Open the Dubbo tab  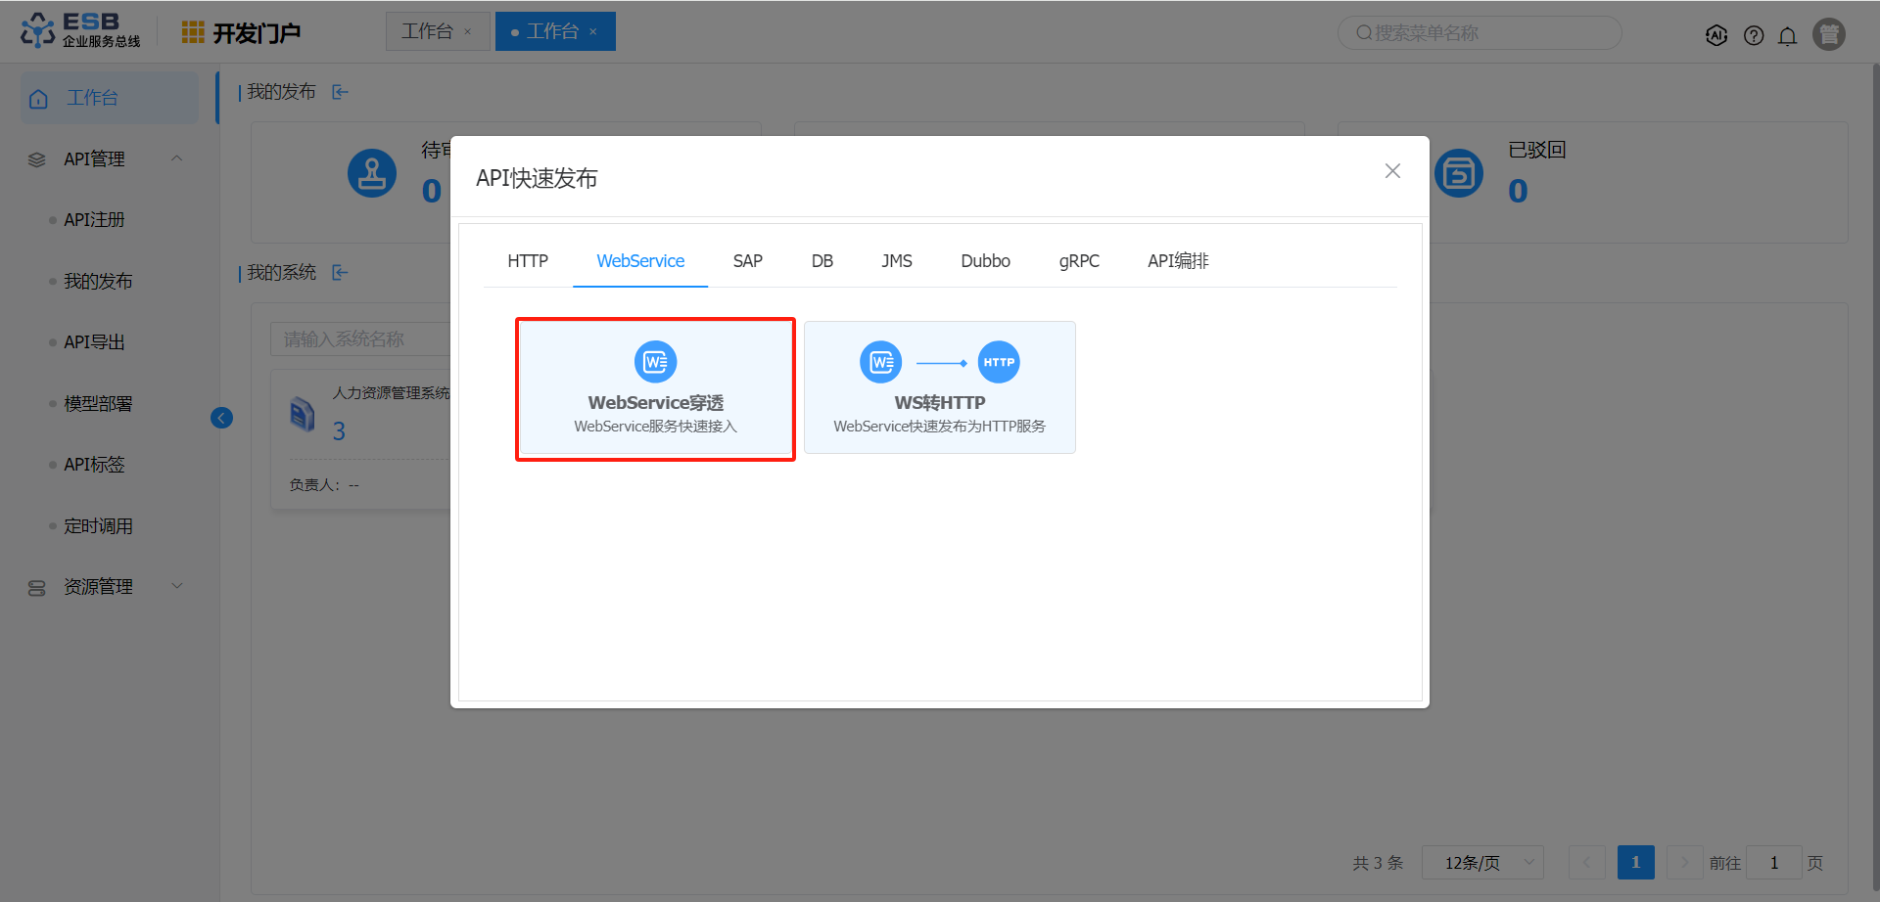[x=985, y=261]
